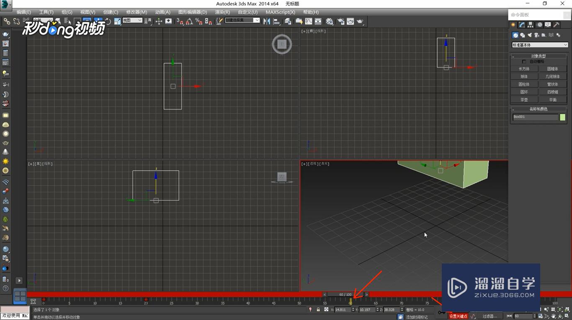Click the 几何球体 button

point(553,77)
